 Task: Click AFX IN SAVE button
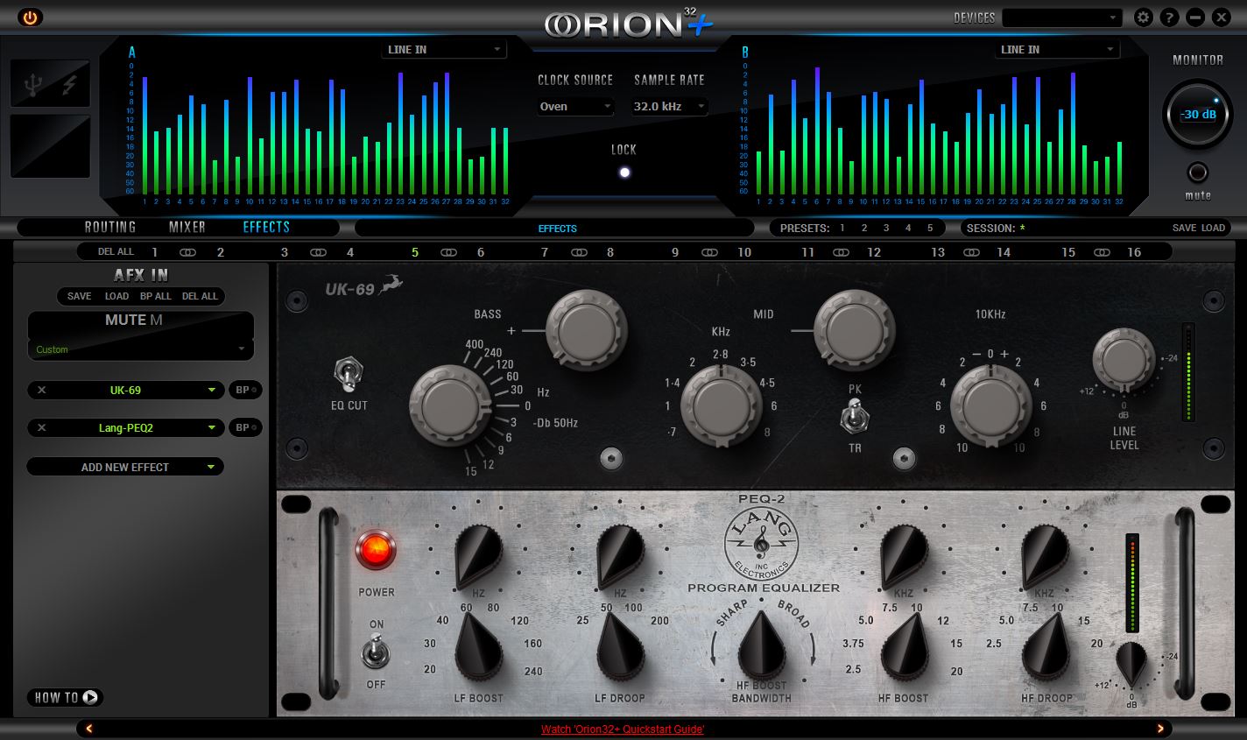tap(80, 296)
